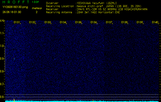Click the yellow detection spike below 0136
The image size is (161, 102).
93,100
